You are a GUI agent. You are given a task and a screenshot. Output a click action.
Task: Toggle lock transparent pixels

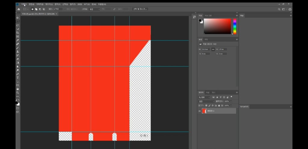pos(206,105)
